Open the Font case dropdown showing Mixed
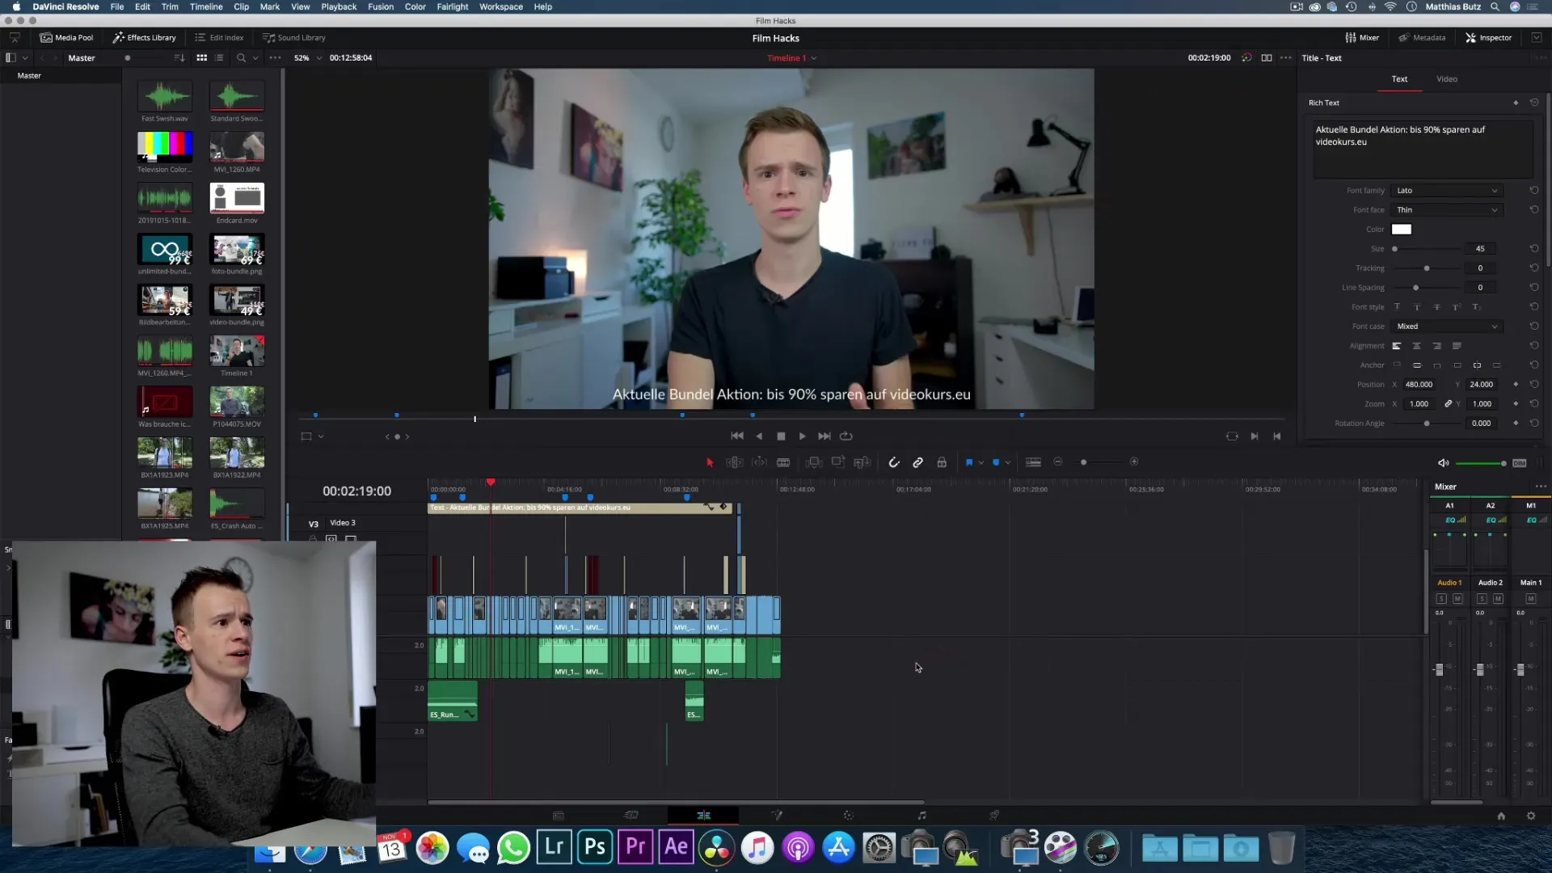Viewport: 1552px width, 873px height. [1446, 327]
